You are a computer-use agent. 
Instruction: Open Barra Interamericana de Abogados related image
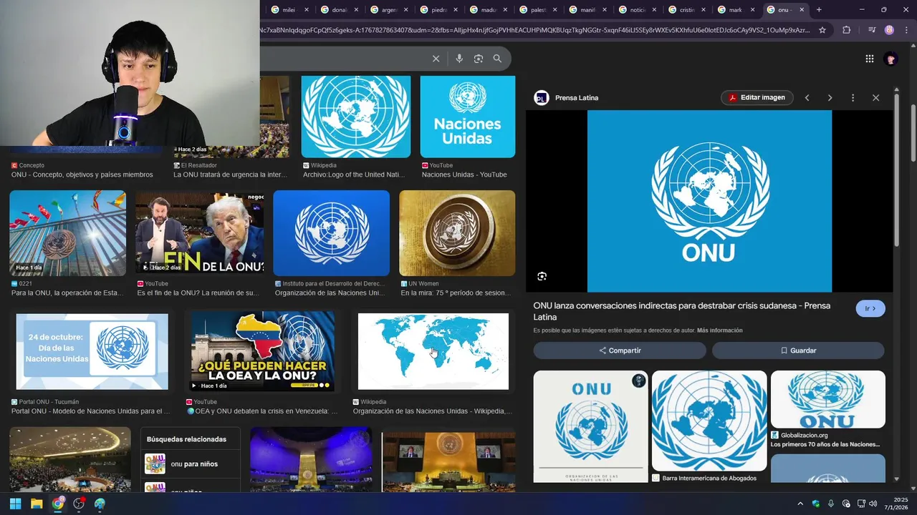point(709,421)
